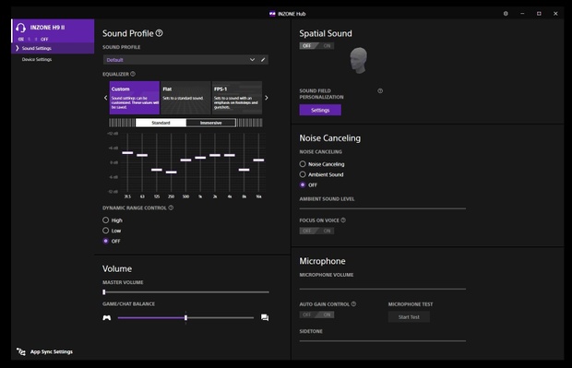This screenshot has width=572, height=368.
Task: Click the 125 Hz equalizer band slider
Action: coord(157,170)
